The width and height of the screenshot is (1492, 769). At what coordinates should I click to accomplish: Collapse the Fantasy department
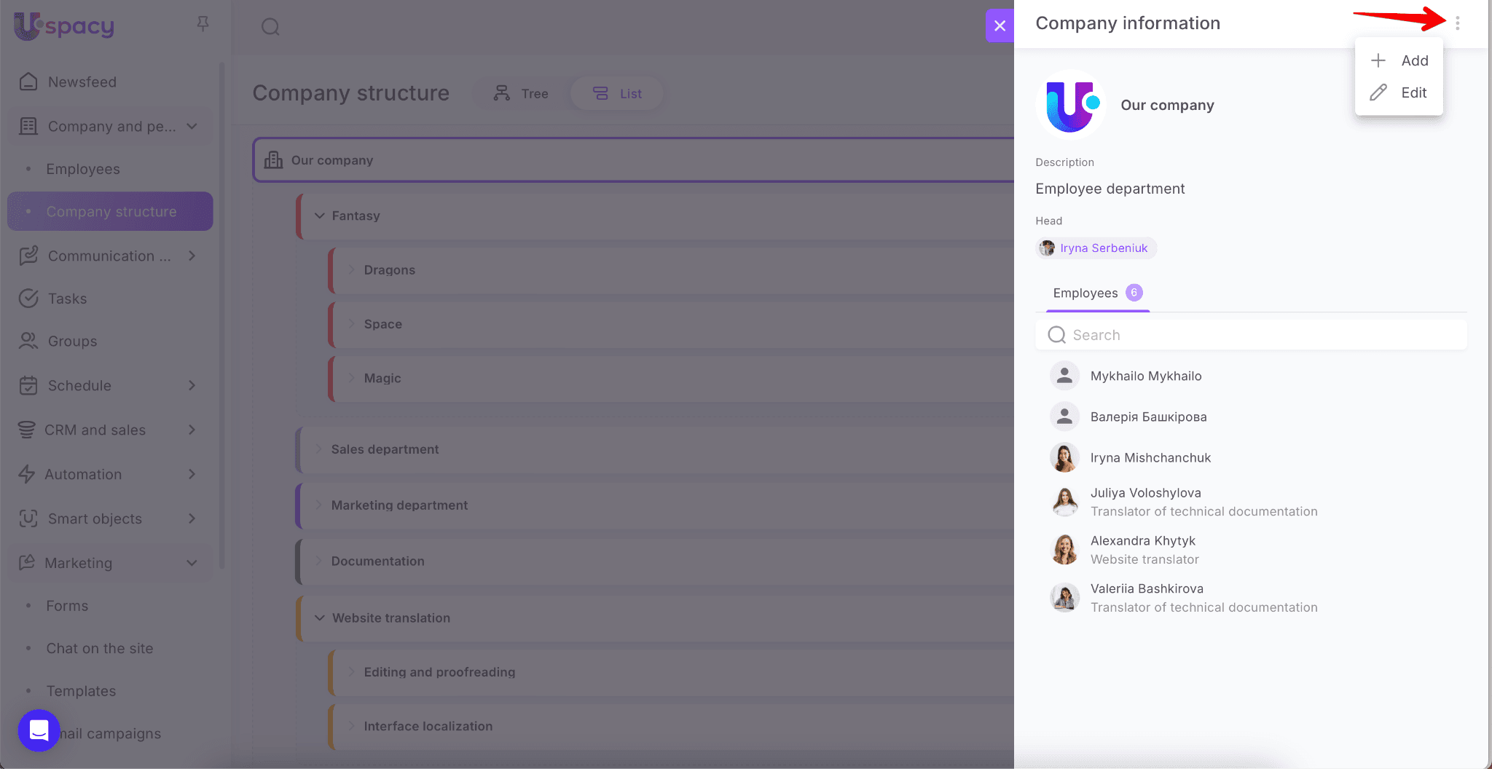(x=319, y=216)
